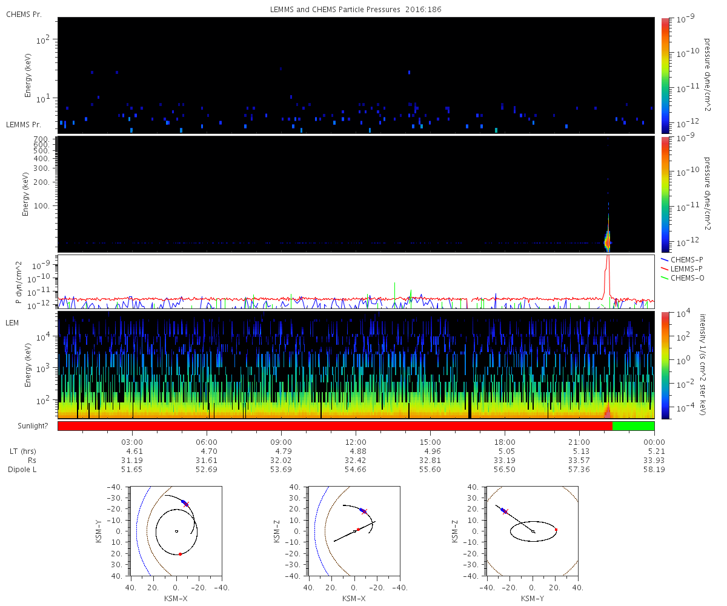Click the spacecraft marker in middle orbit plot

pos(363,511)
